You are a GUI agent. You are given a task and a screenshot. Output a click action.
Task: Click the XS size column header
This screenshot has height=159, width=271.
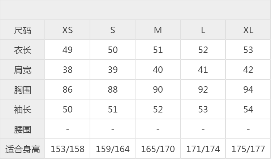click(68, 30)
